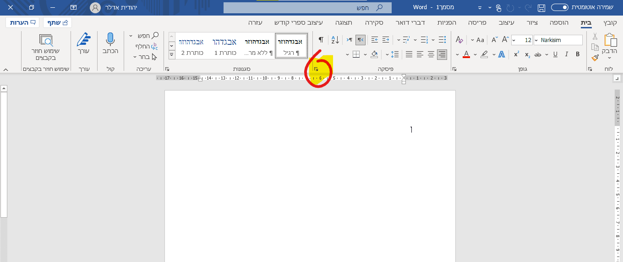
Task: Apply the Heading 1 (כותרת 1) style
Action: [225, 46]
